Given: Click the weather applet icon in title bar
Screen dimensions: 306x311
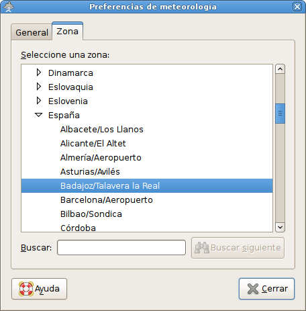Looking at the screenshot, I should coord(9,7).
